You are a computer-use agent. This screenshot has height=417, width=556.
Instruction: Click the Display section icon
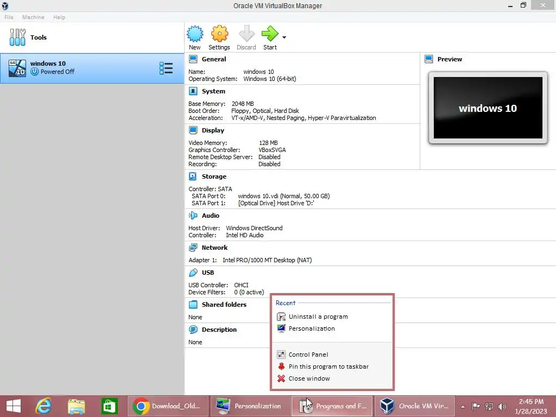pos(193,130)
